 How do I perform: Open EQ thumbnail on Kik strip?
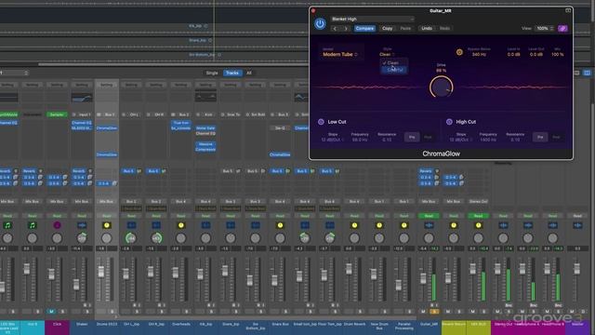[205, 97]
